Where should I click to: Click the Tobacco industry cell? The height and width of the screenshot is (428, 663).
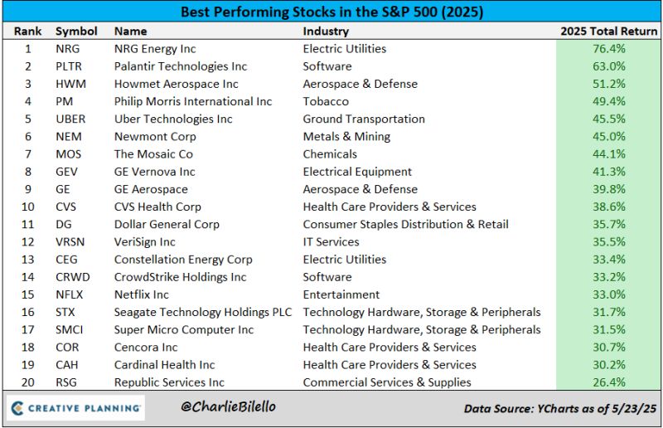click(x=326, y=101)
